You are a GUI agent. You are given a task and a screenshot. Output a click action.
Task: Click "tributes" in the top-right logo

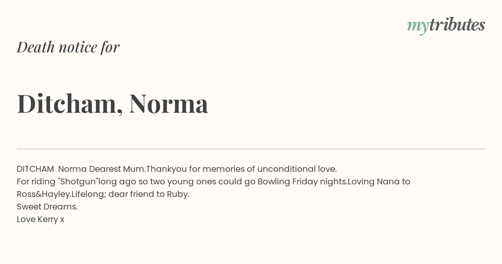pyautogui.click(x=457, y=25)
